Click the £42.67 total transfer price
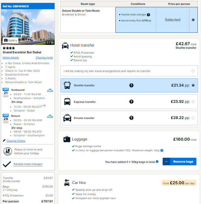This screenshot has height=204, width=201. point(186,44)
